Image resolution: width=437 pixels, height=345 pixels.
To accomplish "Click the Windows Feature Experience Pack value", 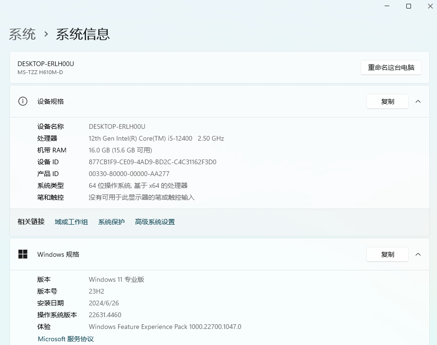I will (165, 327).
